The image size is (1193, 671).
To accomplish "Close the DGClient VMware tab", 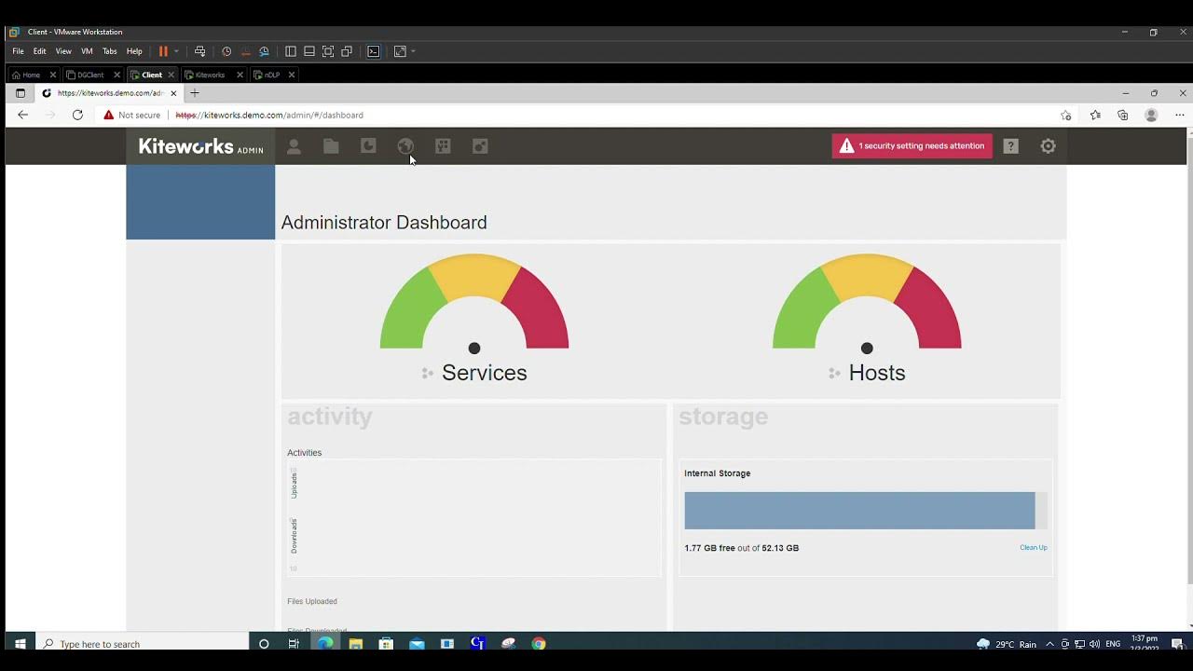I will (117, 75).
